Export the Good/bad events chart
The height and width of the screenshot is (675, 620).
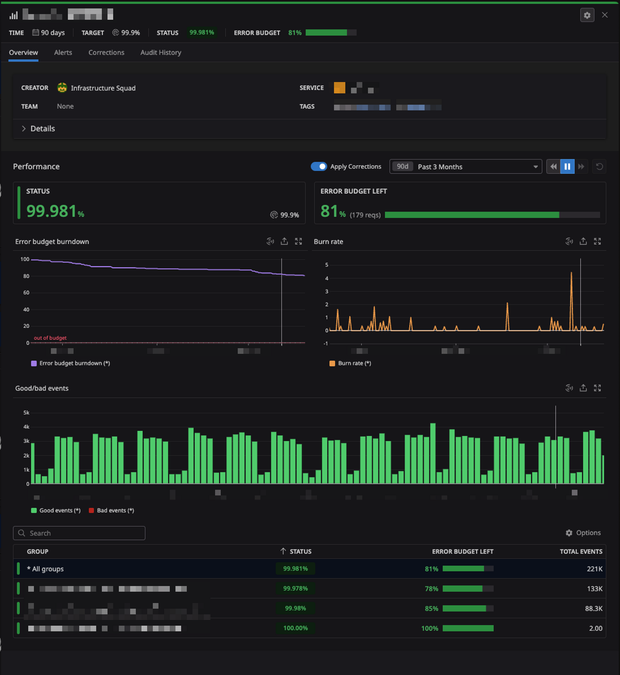pyautogui.click(x=583, y=388)
